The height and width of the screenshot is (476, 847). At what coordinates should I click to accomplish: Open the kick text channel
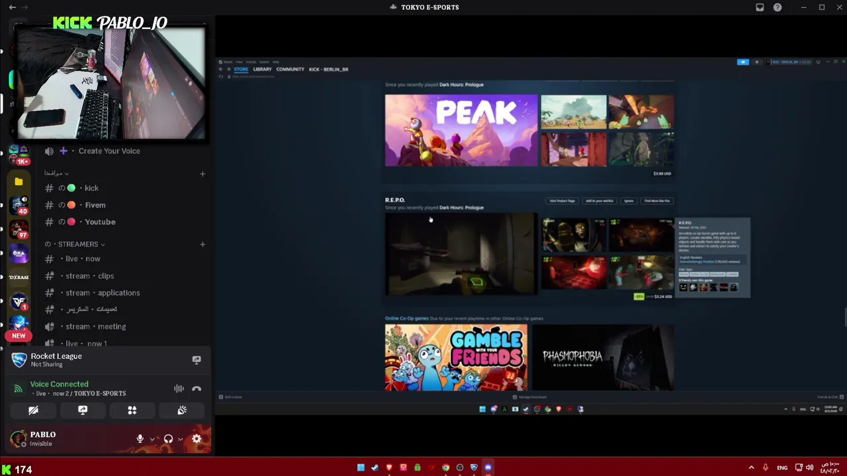pyautogui.click(x=91, y=188)
